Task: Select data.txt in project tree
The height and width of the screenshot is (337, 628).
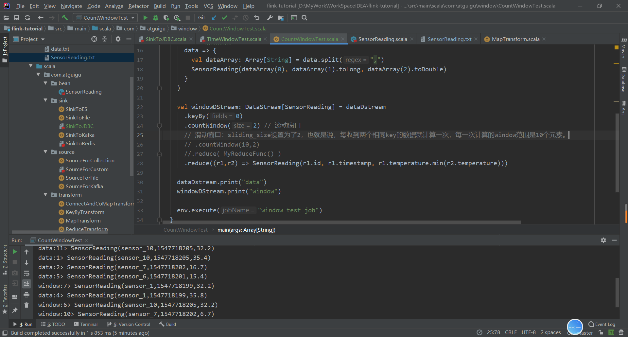Action: (60, 49)
